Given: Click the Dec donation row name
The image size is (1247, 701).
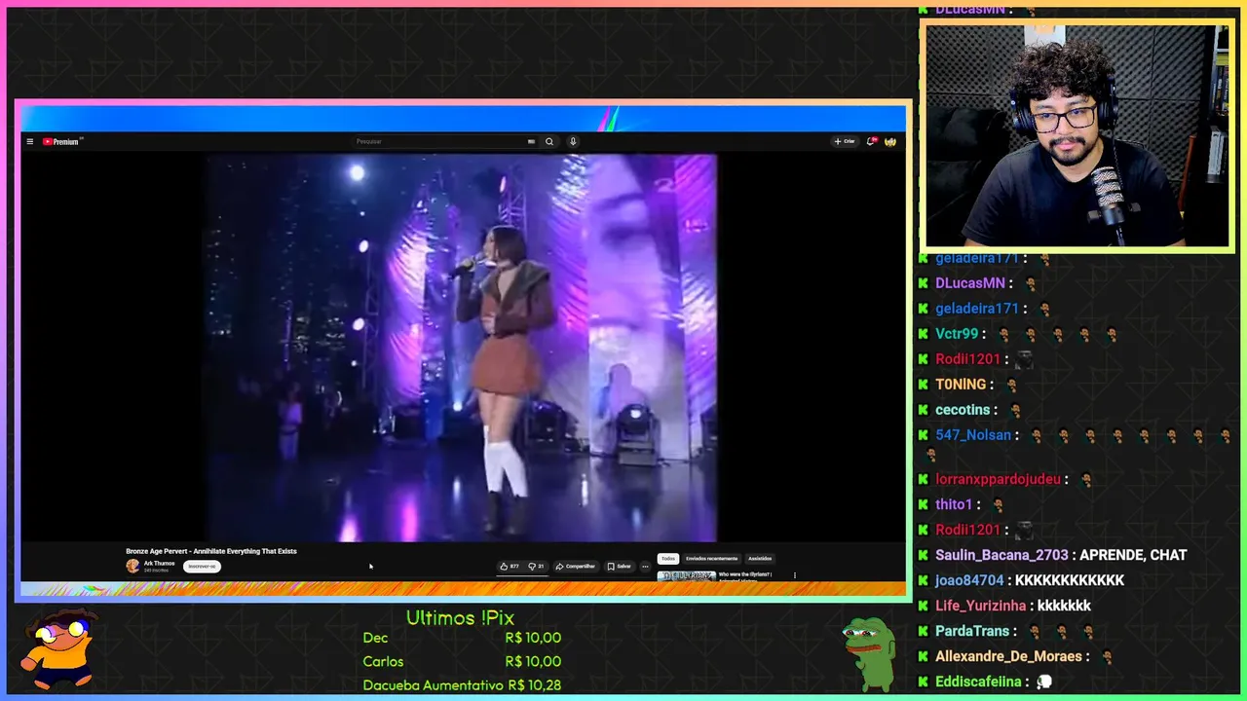Looking at the screenshot, I should [x=375, y=638].
